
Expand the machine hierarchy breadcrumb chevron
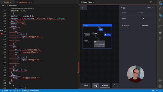[85, 8]
